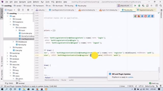Viewport: 163px width, 91px height.
Task: Run the phpunit.xml configuration
Action: (x=135, y=6)
